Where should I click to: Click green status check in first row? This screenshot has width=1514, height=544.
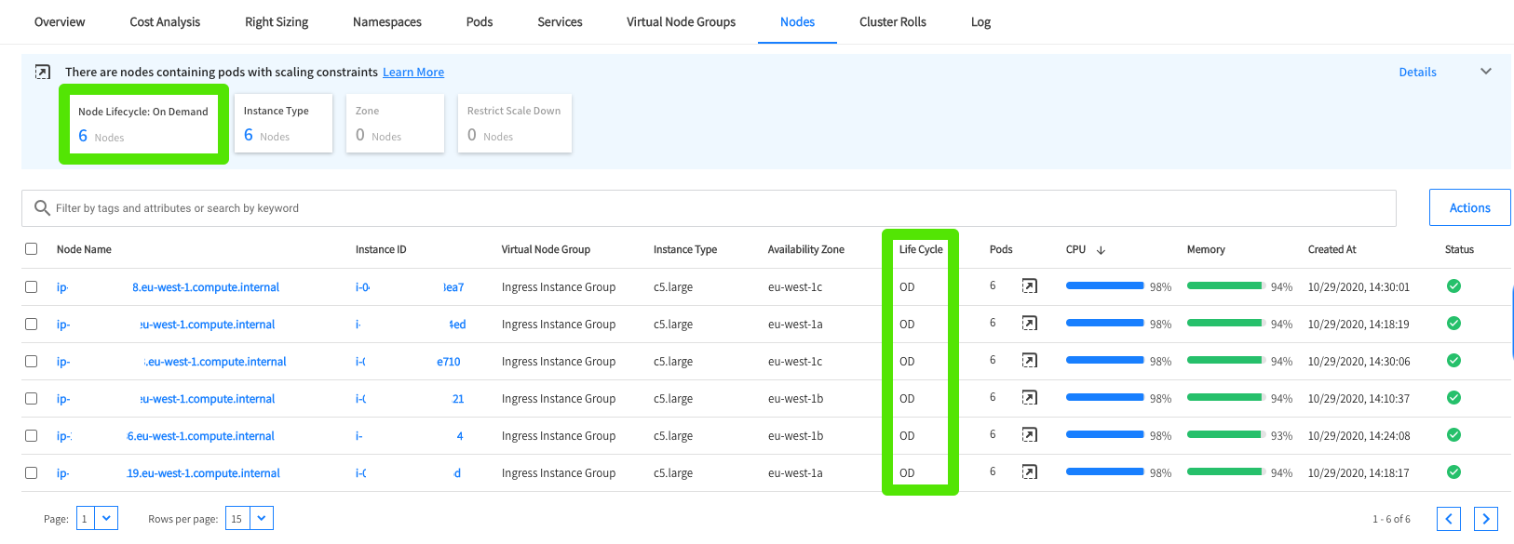[1453, 286]
